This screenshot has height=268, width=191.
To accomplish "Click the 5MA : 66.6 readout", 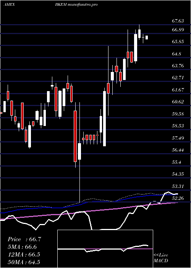I will click(x=22, y=247).
